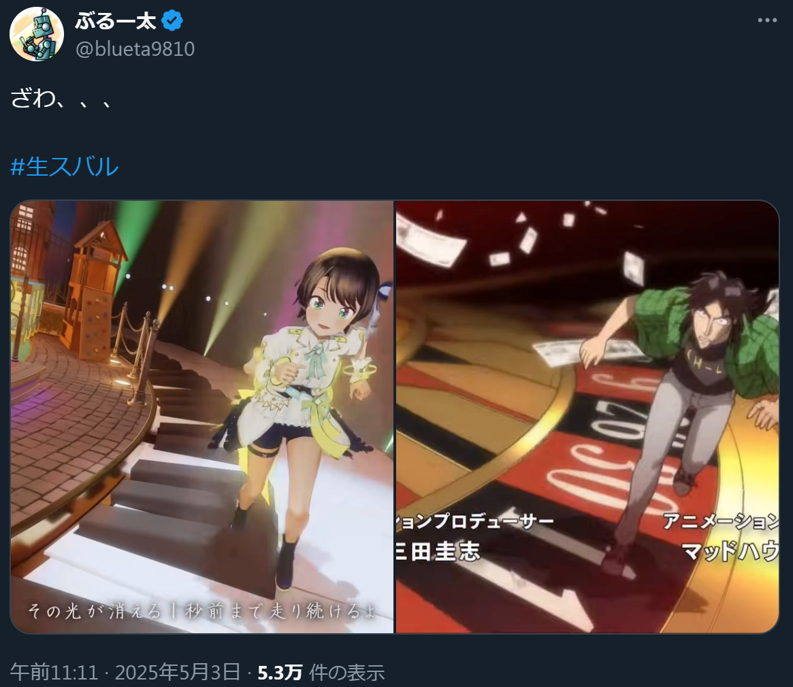Viewport: 793px width, 687px height.
Task: Click the 5.3万 view count
Action: (280, 672)
